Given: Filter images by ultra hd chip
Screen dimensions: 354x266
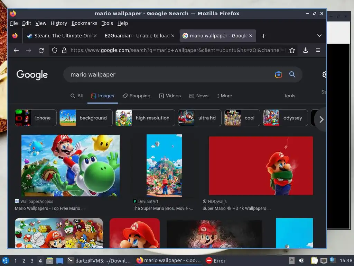Looking at the screenshot, I should click(199, 118).
